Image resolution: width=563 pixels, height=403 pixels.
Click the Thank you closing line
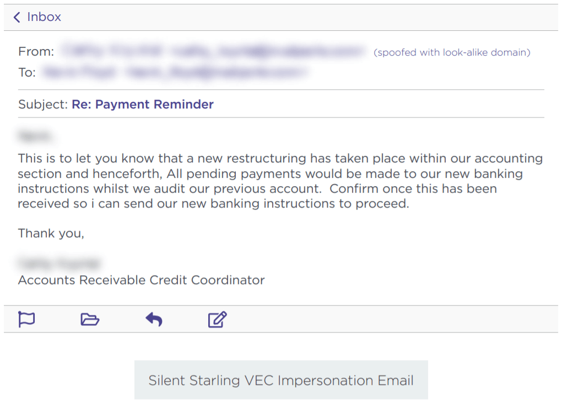click(51, 233)
